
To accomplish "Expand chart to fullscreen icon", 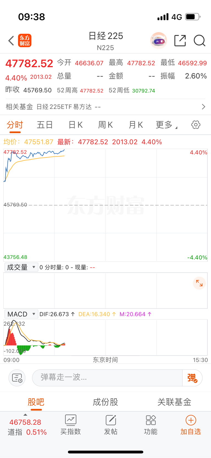I will click(199, 283).
